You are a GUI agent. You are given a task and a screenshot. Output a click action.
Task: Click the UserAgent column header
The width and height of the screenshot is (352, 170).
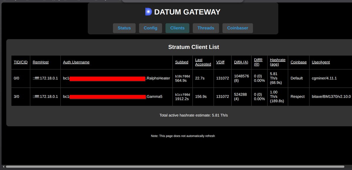321,62
